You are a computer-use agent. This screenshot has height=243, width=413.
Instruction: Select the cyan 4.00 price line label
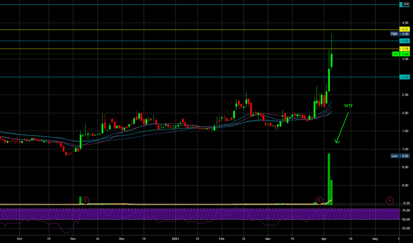(x=405, y=41)
